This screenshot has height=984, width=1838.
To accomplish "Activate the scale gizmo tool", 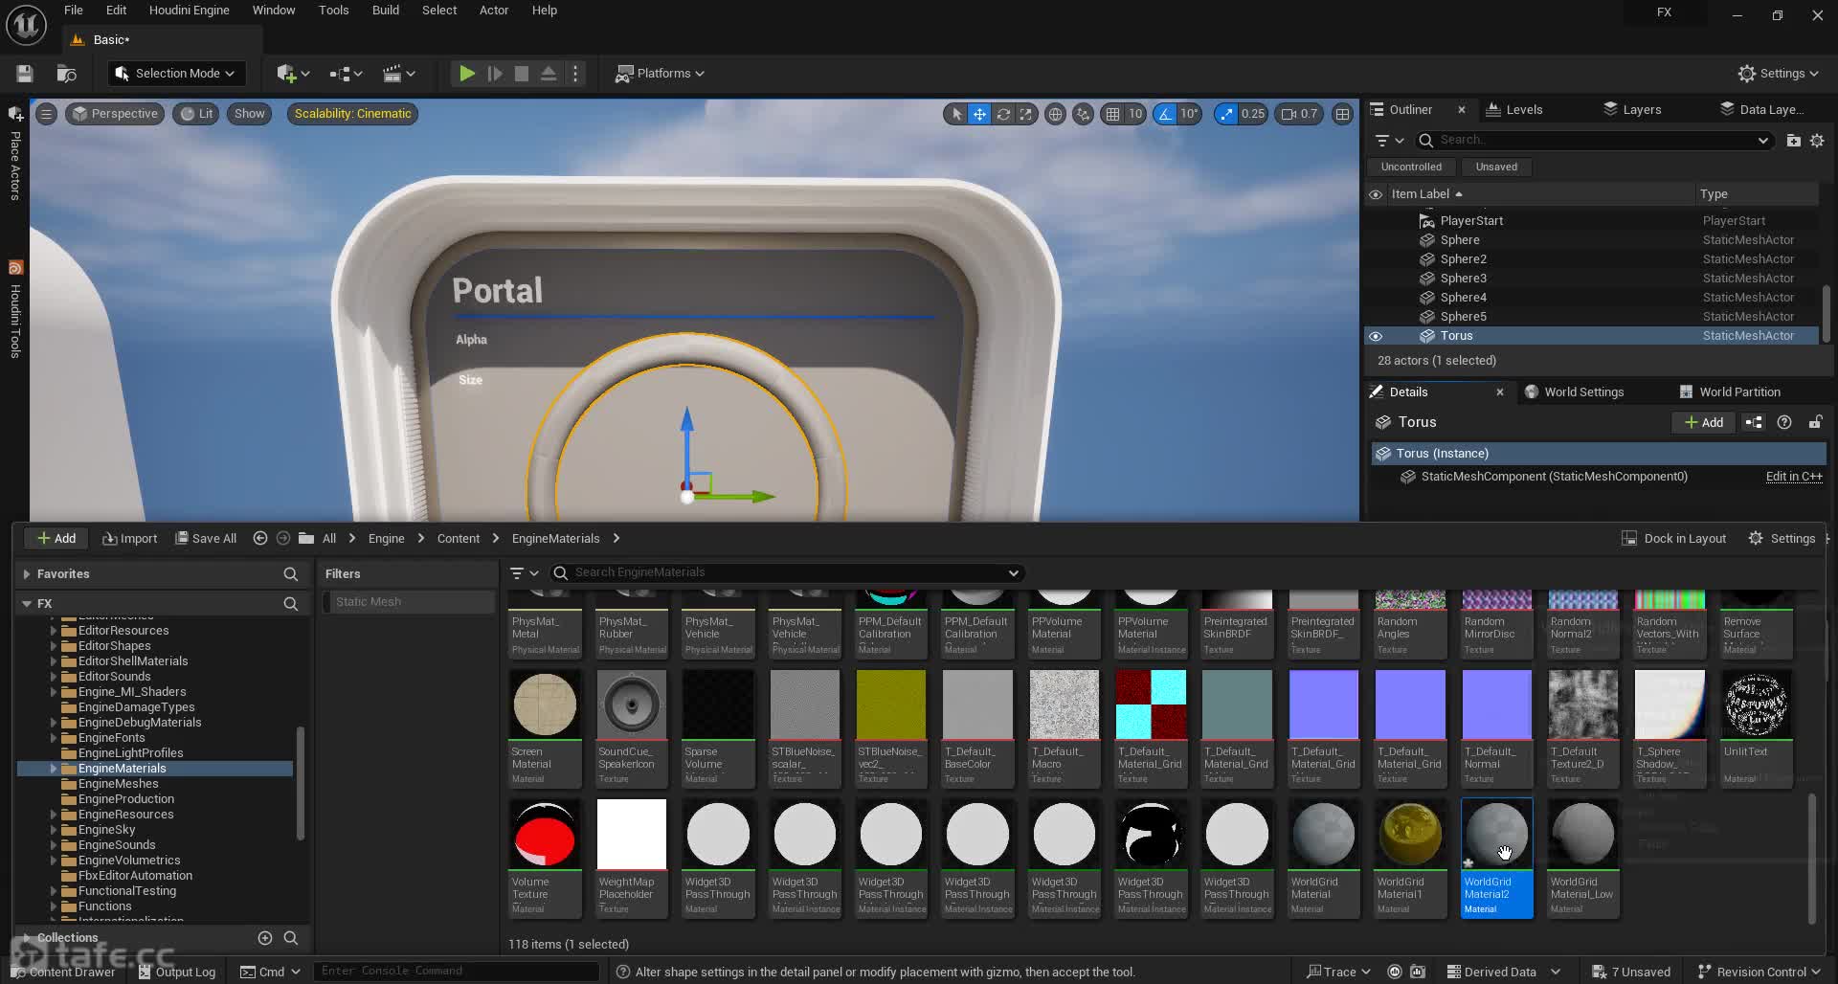I will pyautogui.click(x=1025, y=114).
